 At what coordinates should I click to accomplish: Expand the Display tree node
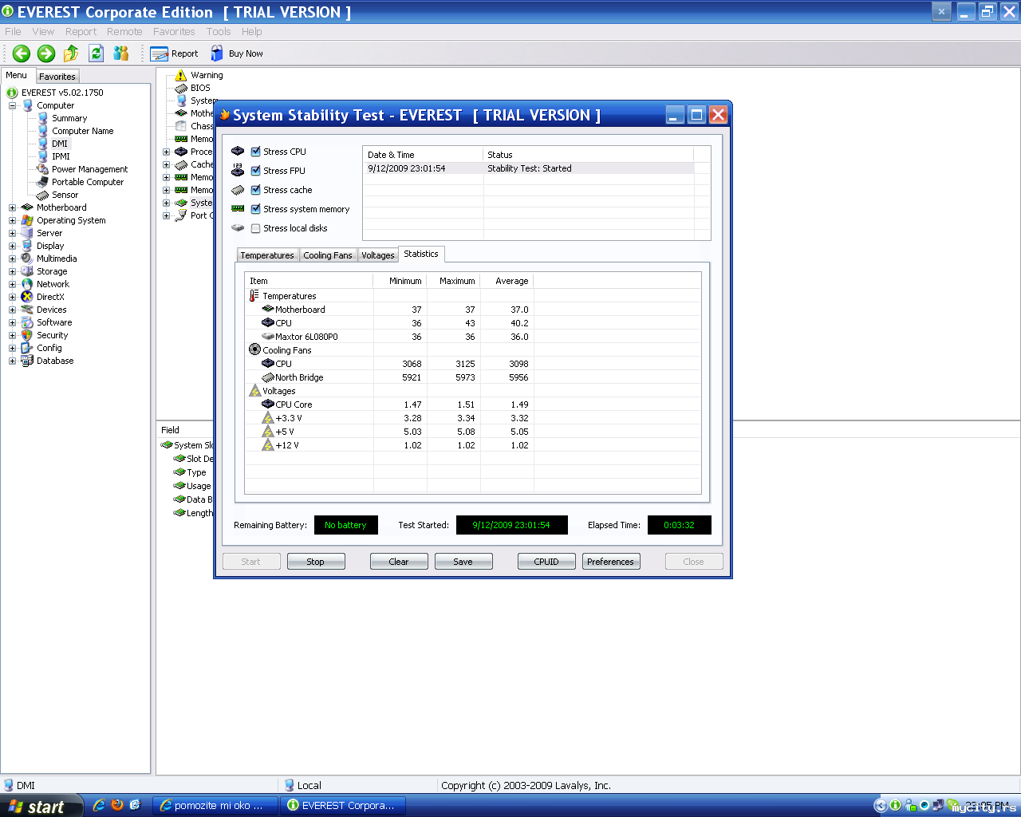[13, 246]
